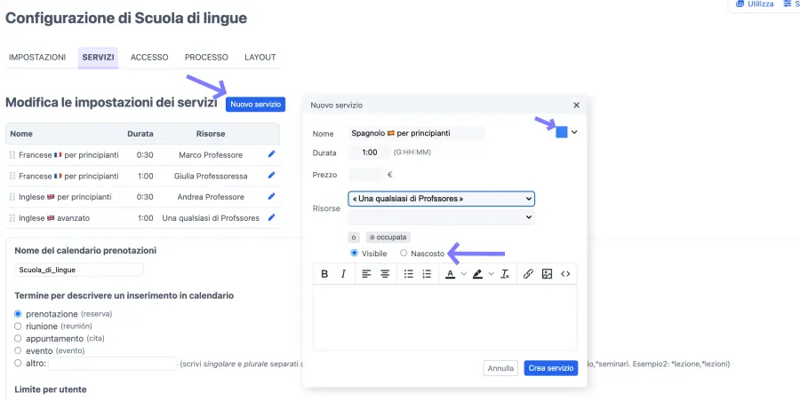Align description text left
Image resolution: width=800 pixels, height=400 pixels.
point(366,274)
